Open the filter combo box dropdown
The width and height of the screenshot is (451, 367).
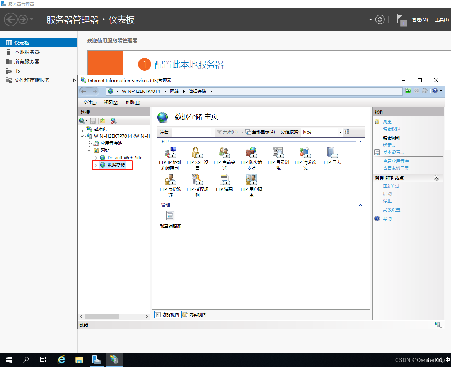pos(213,132)
